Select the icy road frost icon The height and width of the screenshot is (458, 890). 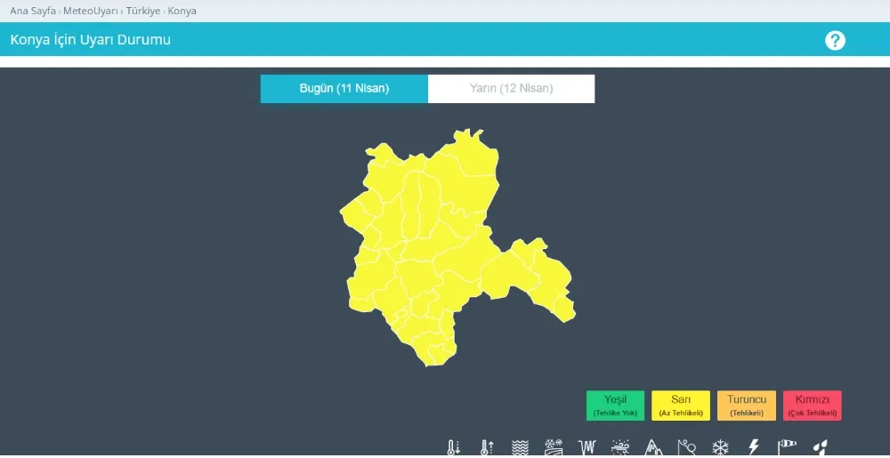(554, 447)
